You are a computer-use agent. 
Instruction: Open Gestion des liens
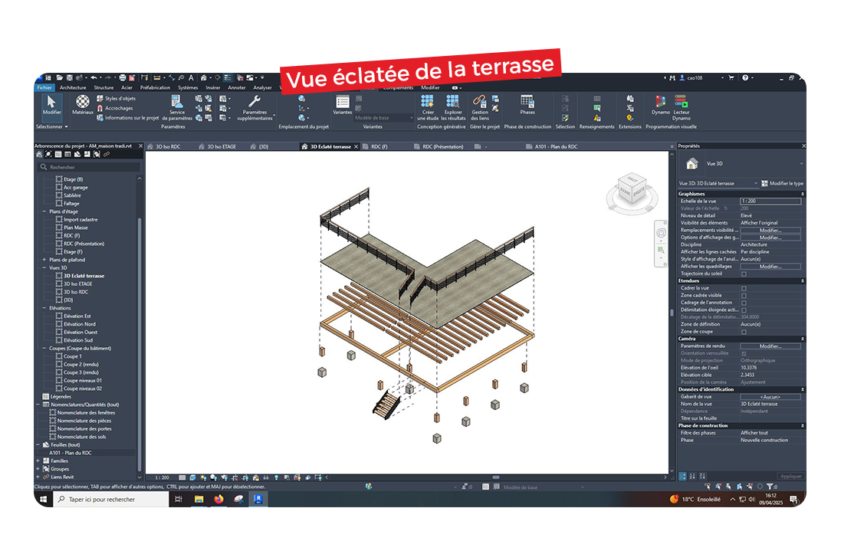click(x=479, y=107)
